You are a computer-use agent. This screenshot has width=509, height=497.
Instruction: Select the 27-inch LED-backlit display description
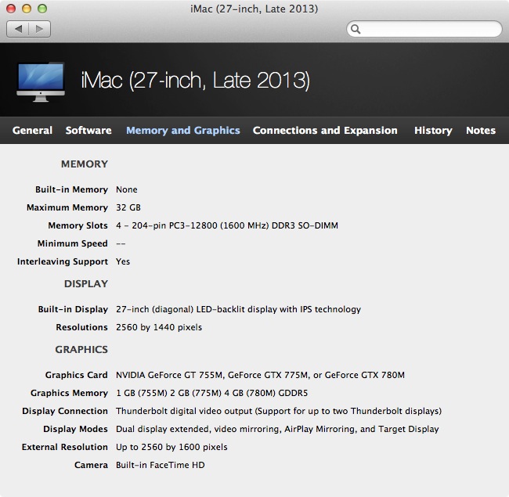[x=238, y=309]
